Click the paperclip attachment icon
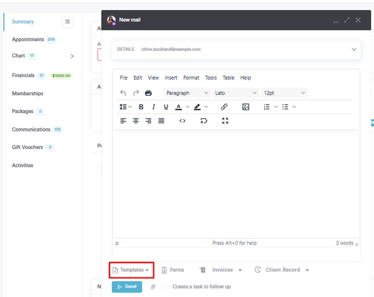Viewport: 374px width, 297px height. [x=154, y=287]
